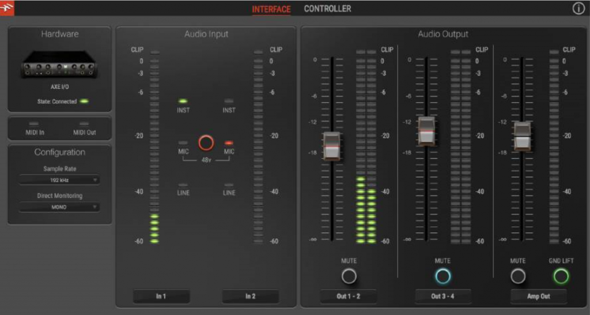Screen dimensions: 590x315
Task: Toggle the GND LIFT button
Action: pos(561,276)
